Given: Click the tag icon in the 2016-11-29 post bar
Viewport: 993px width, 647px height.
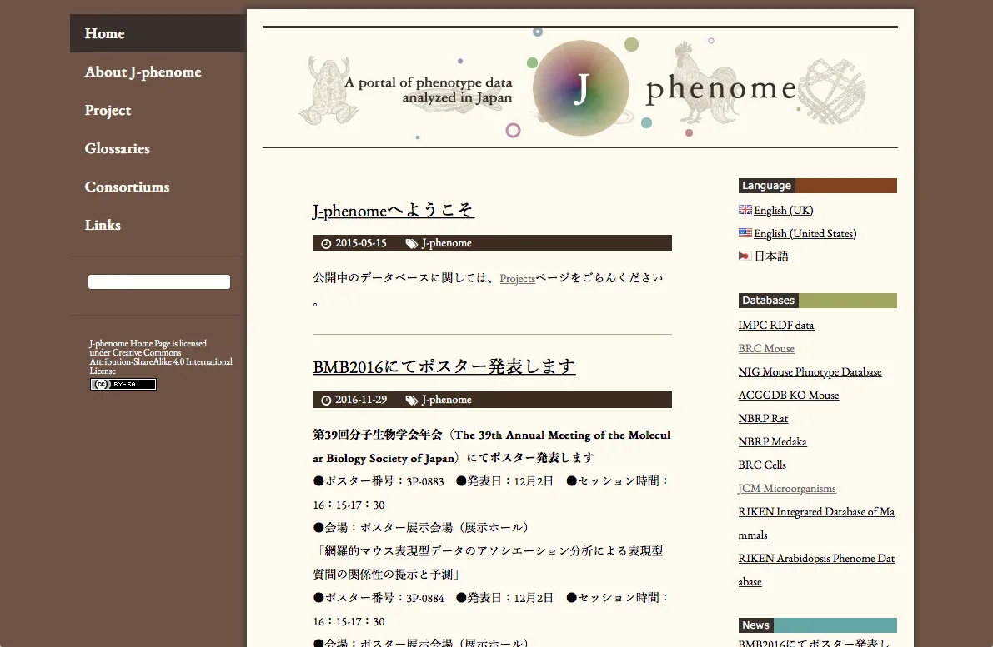Looking at the screenshot, I should coord(412,400).
